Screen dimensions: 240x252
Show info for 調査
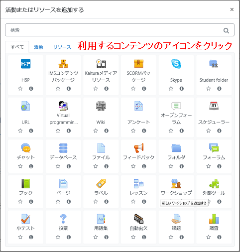[x=219, y=237]
